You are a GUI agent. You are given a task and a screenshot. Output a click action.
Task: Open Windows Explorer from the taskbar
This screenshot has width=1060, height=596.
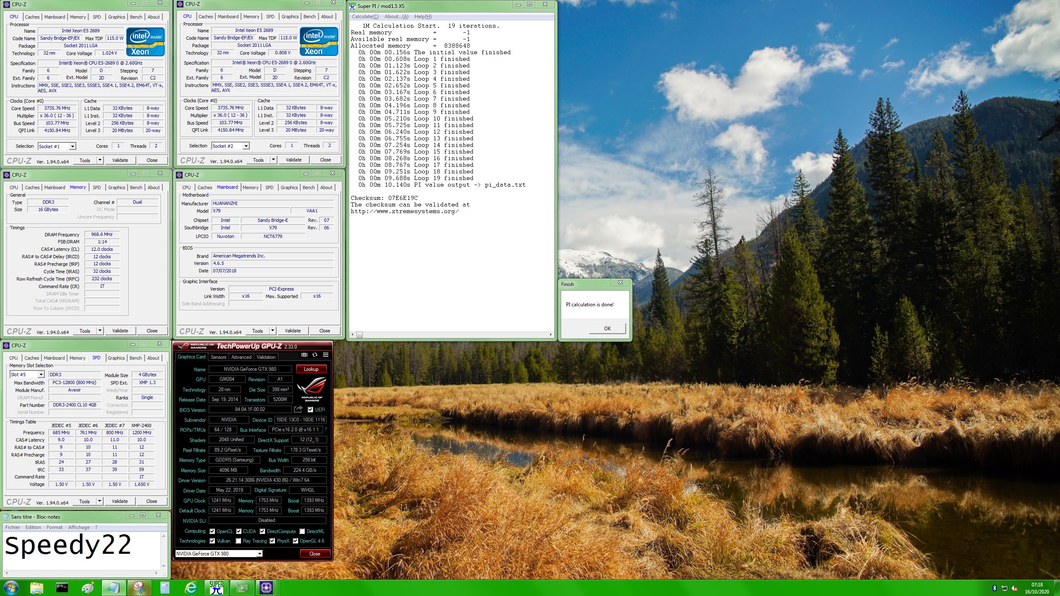pyautogui.click(x=36, y=588)
